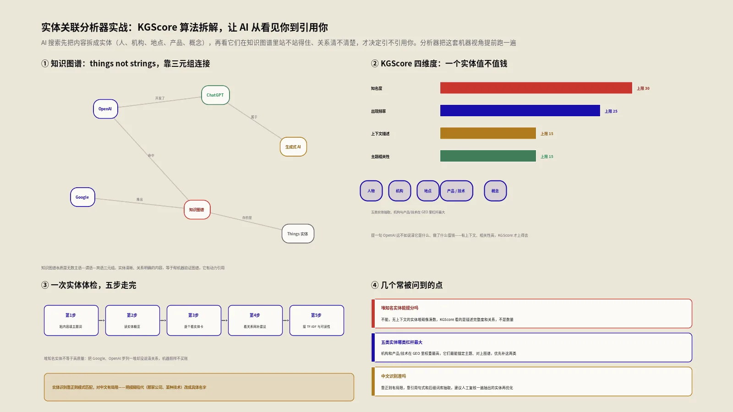The image size is (733, 412).
Task: Click the red 知识图谱 node
Action: point(197,210)
